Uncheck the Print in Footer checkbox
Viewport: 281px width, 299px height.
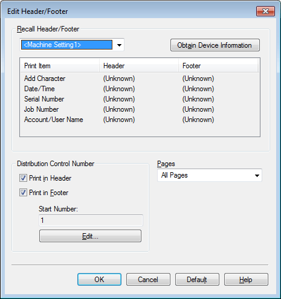pos(23,193)
